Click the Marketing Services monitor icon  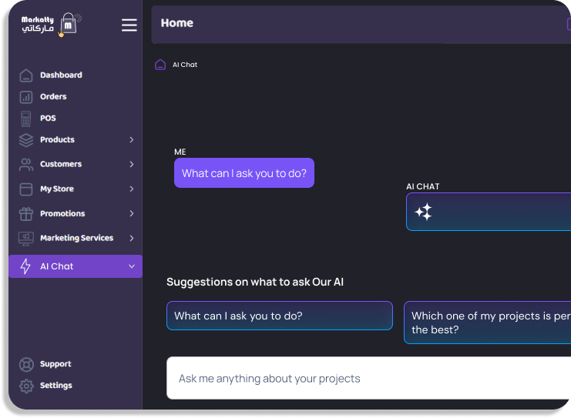click(26, 239)
